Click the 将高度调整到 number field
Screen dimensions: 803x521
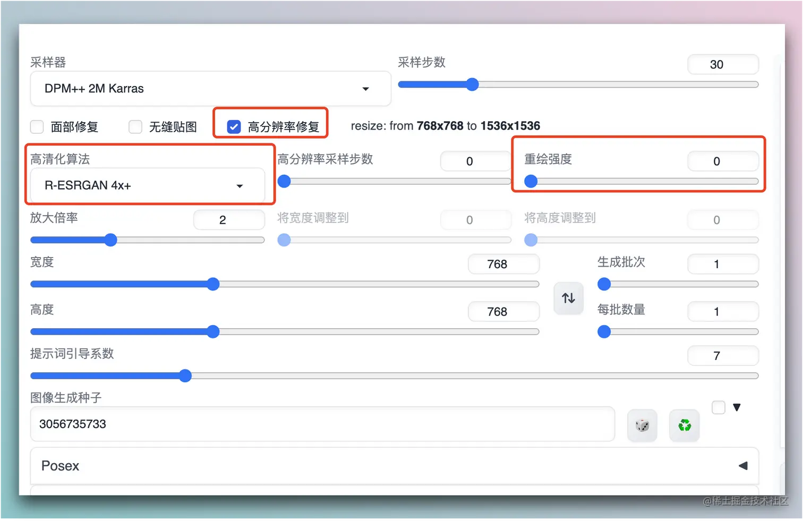click(x=723, y=220)
